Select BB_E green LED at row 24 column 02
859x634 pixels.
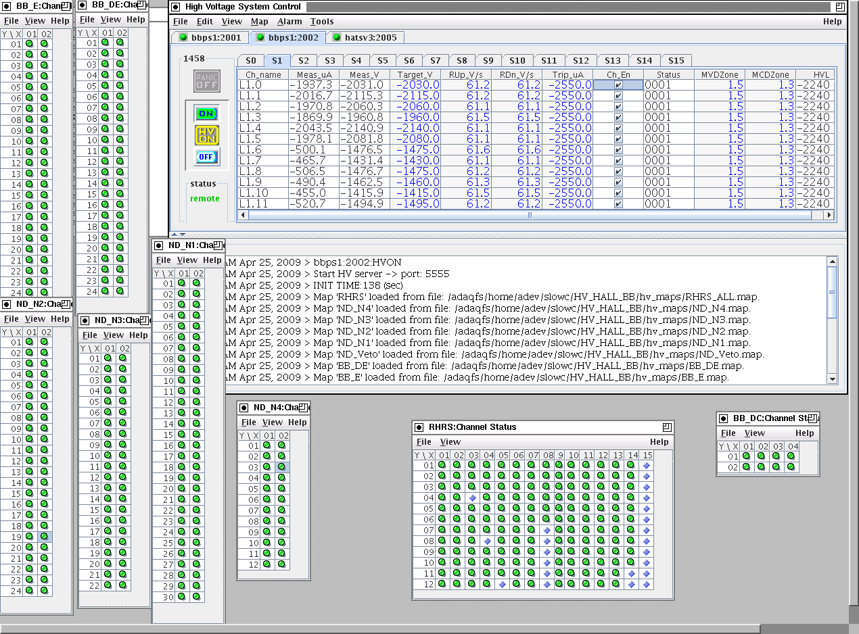point(45,293)
